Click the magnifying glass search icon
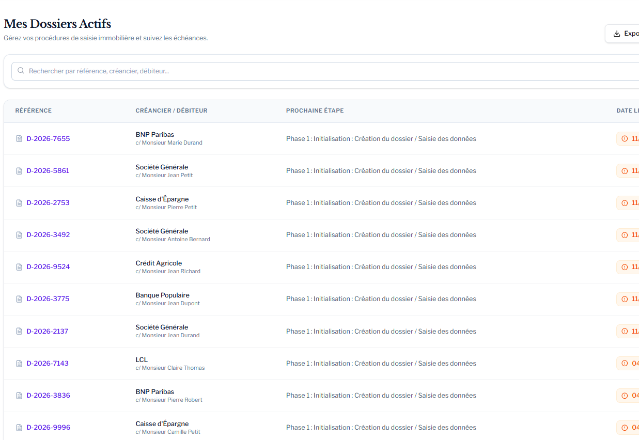Screen dimensions: 639x440 click(x=21, y=70)
